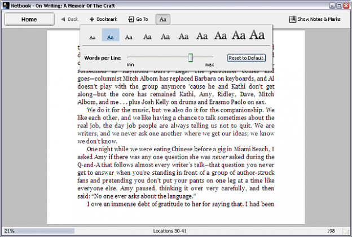Screen dimensions: 352x237
Task: Show Notes & Marks panel
Action: click(315, 19)
